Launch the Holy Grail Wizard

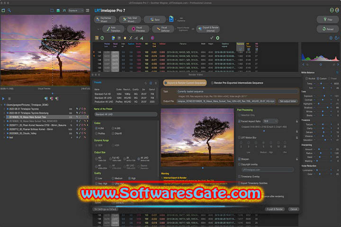[130, 19]
